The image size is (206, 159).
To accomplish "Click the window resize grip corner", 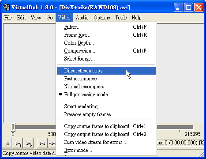I will [x=202, y=154].
